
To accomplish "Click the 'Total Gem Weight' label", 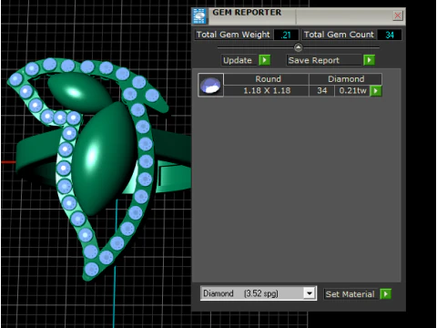I will pyautogui.click(x=233, y=35).
